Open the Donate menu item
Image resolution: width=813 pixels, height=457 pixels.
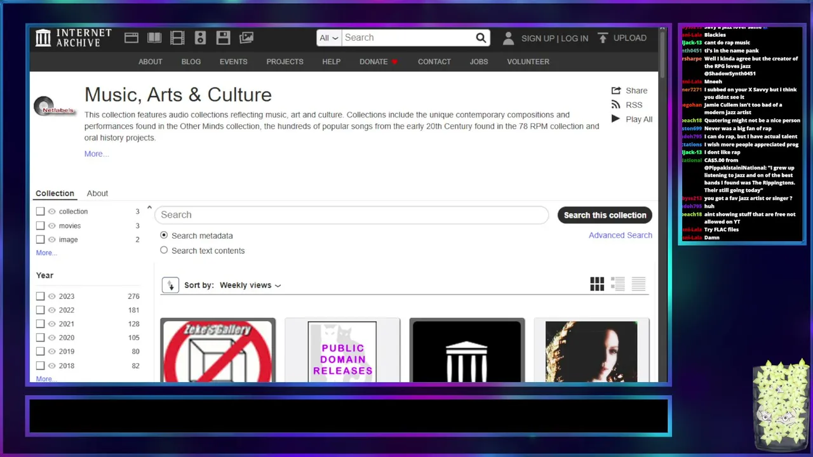(373, 62)
